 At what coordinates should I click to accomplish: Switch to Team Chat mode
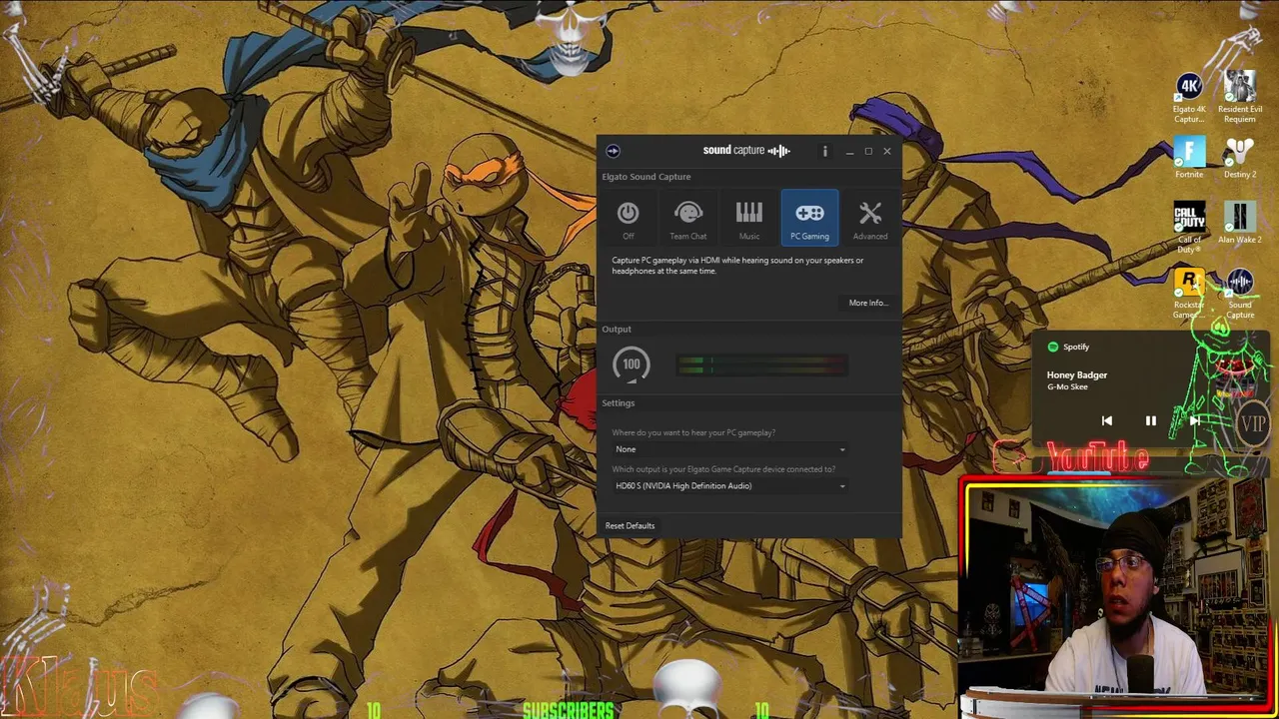687,218
